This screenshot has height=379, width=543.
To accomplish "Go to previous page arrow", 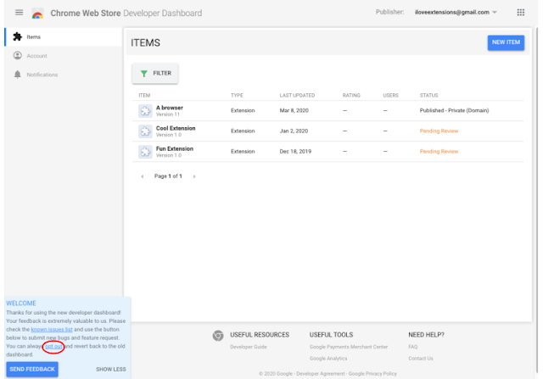I will (142, 176).
